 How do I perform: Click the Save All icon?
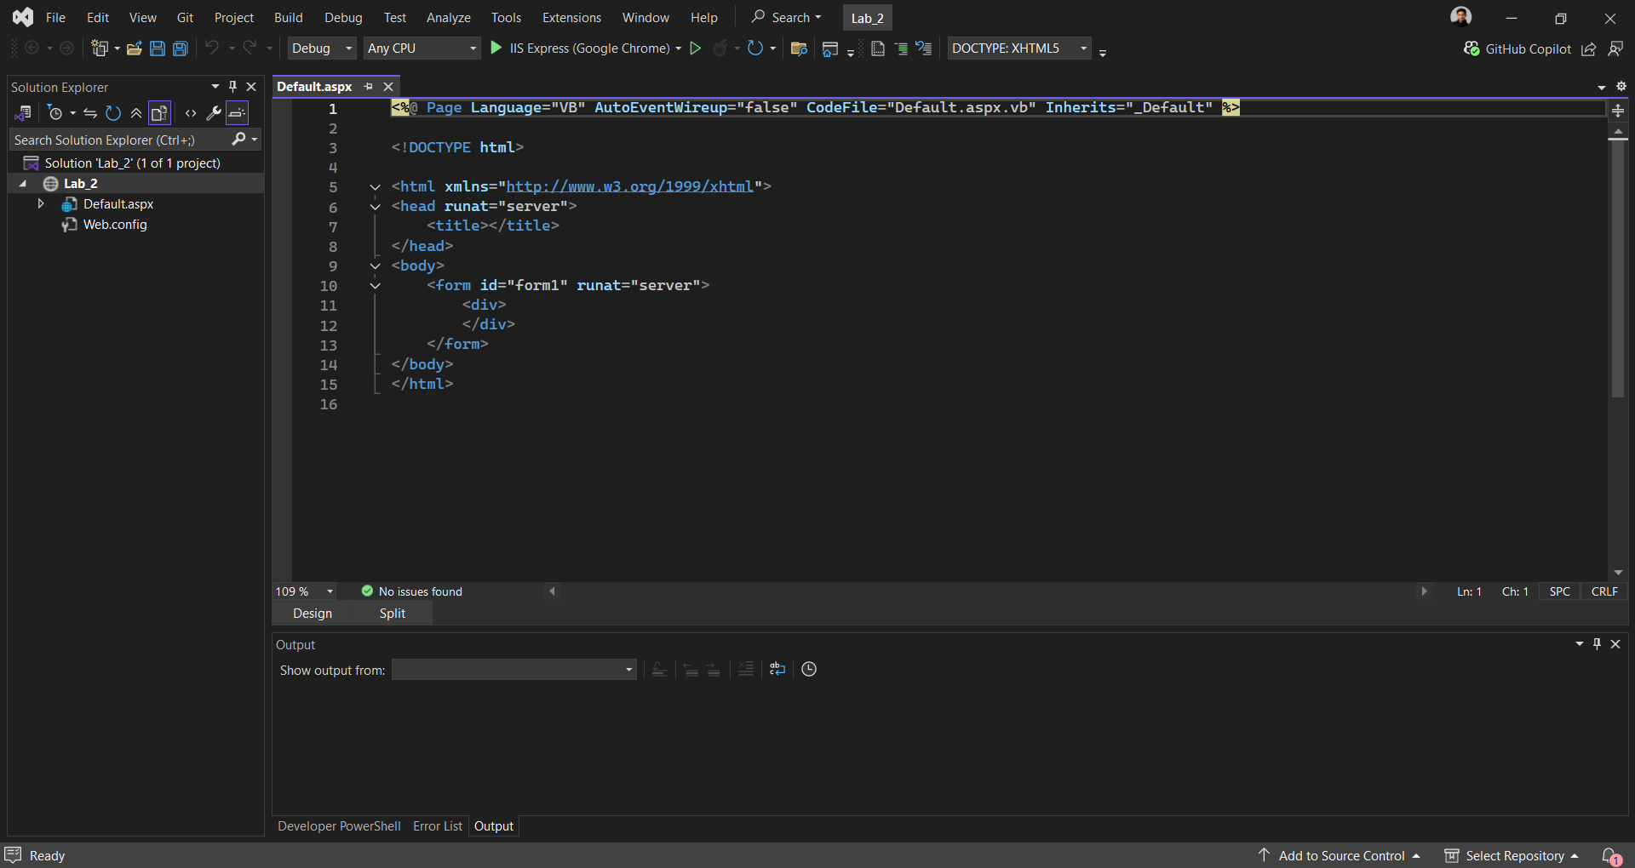coord(181,49)
